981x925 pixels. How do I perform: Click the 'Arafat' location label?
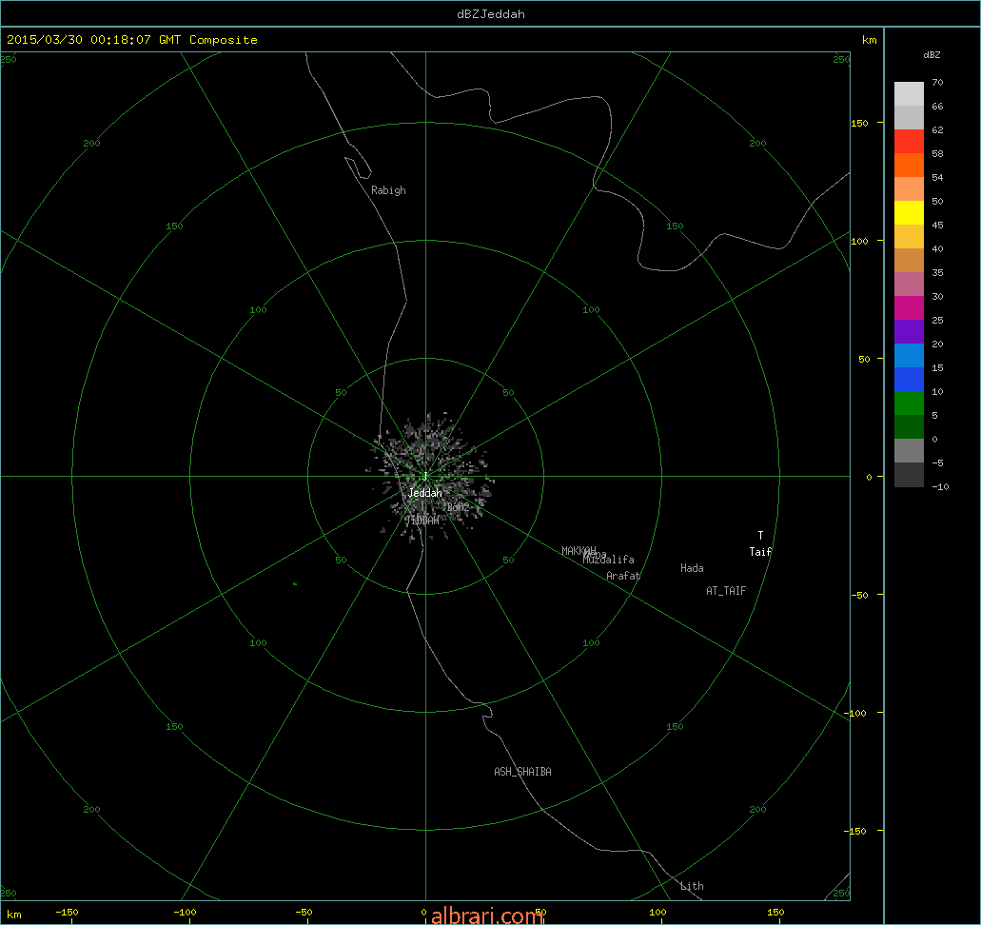pos(623,576)
